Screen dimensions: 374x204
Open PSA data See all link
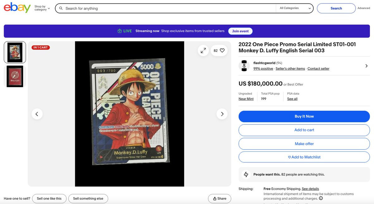point(292,99)
